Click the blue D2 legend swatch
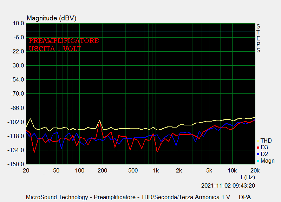 pyautogui.click(x=258, y=154)
